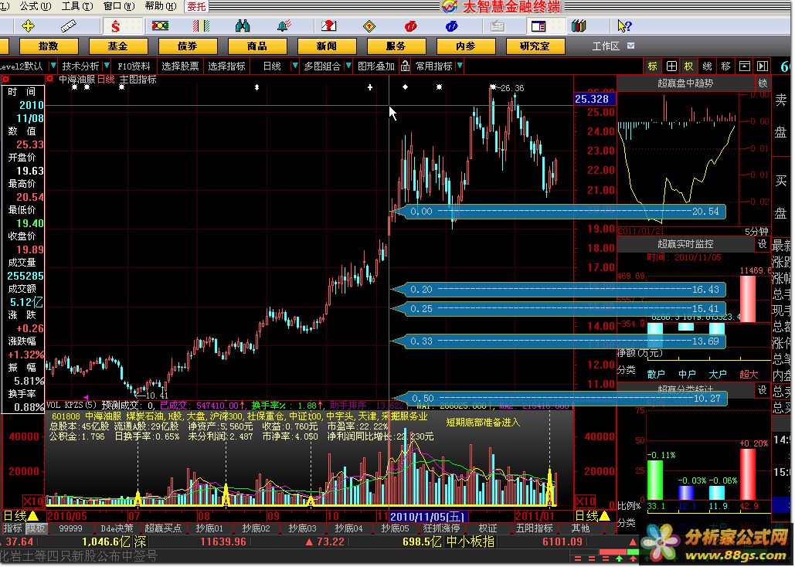
Task: Click the 2010/11/05 date marker on timeline
Action: click(427, 516)
